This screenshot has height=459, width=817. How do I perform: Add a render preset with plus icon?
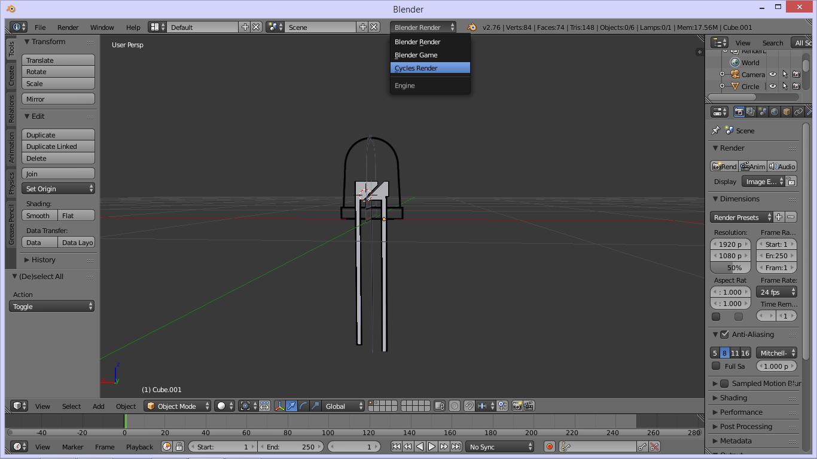[x=779, y=217]
